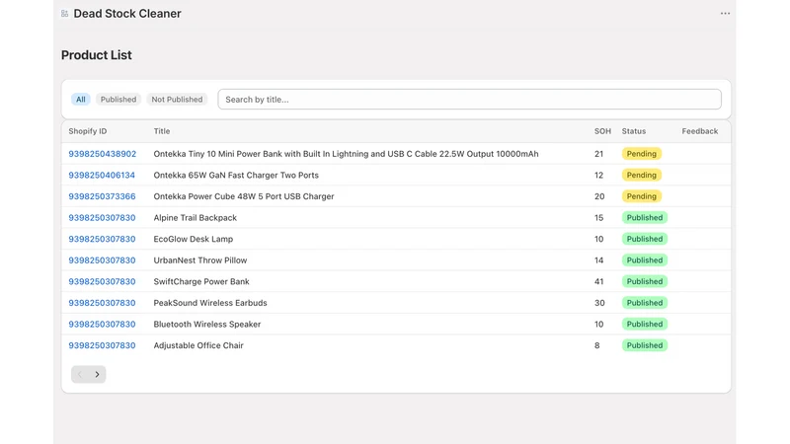This screenshot has height=444, width=790.
Task: Open product ID 9398250406134
Action: (102, 176)
